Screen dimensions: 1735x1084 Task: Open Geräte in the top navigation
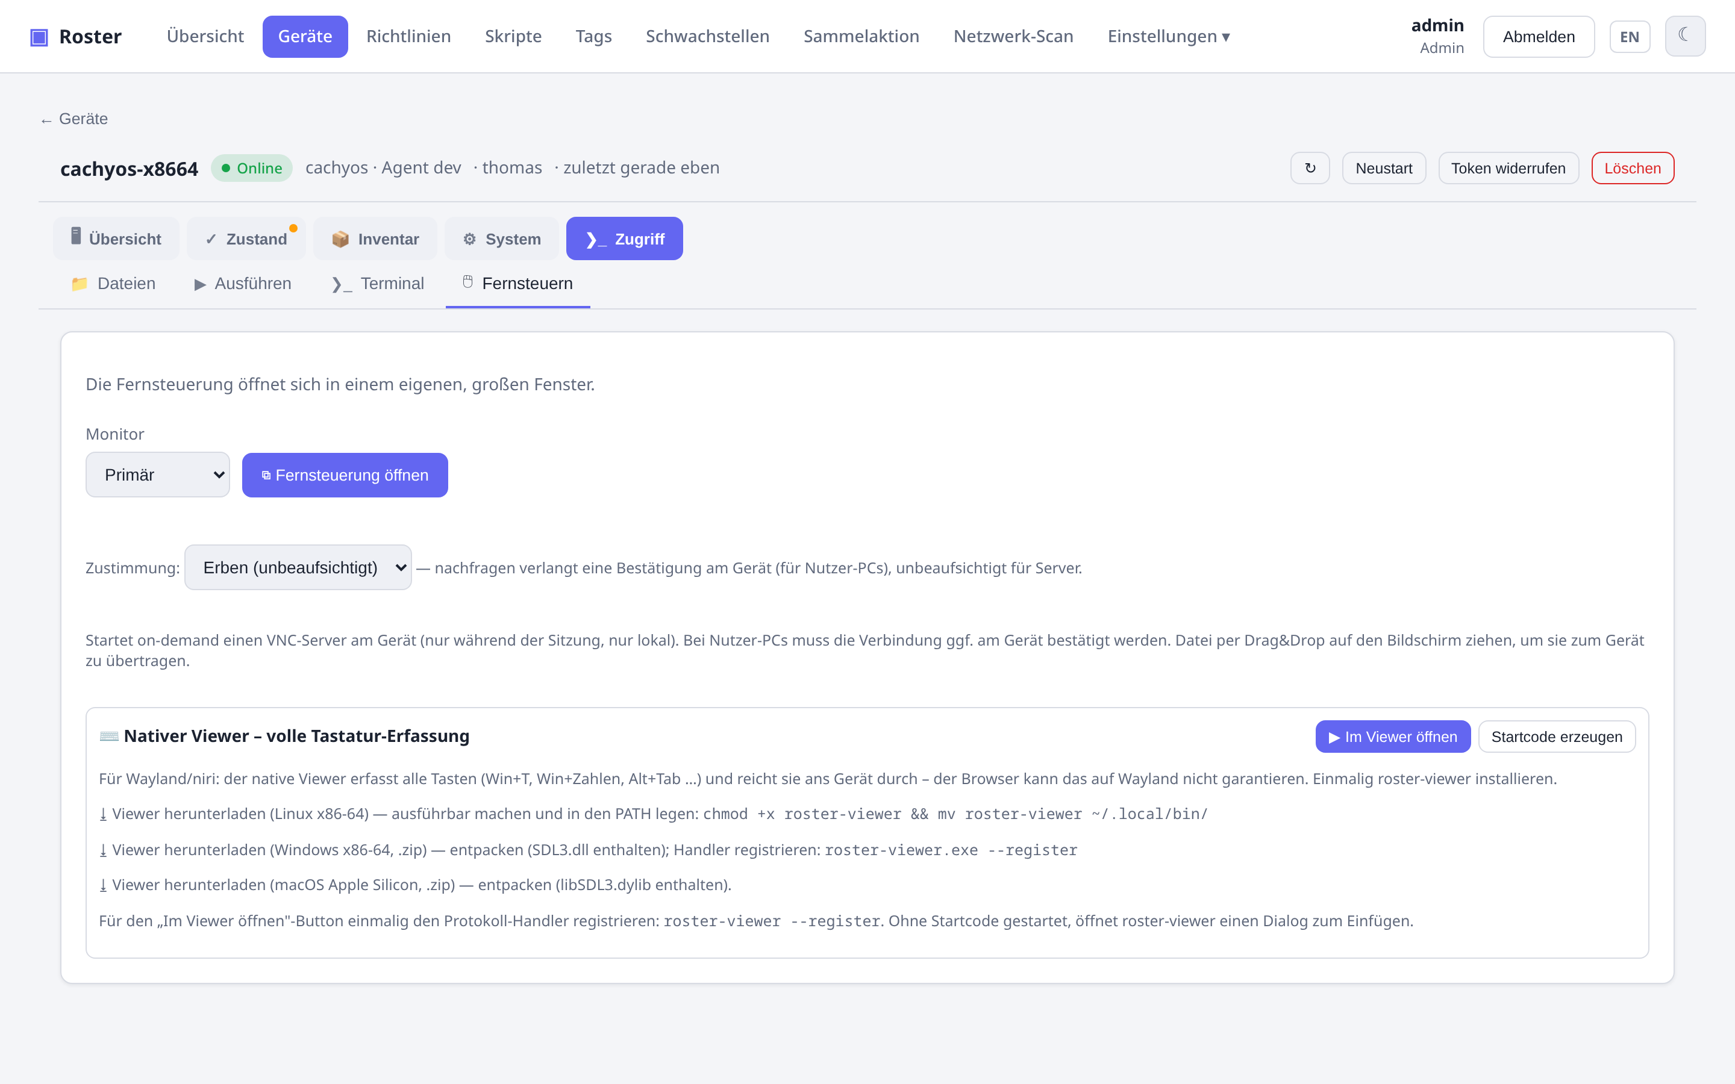(305, 37)
